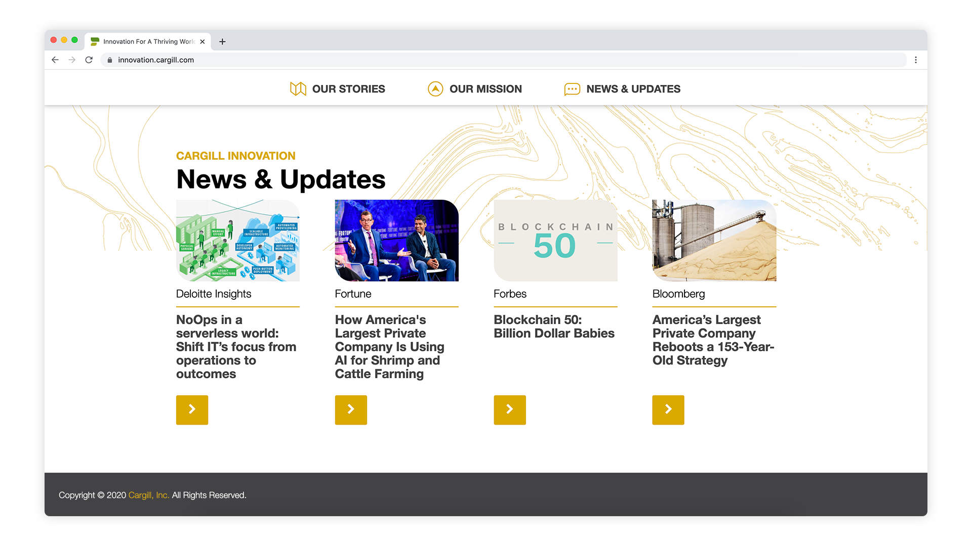Image resolution: width=972 pixels, height=546 pixels.
Task: Click the compass icon beside Our Mission
Action: click(x=435, y=89)
